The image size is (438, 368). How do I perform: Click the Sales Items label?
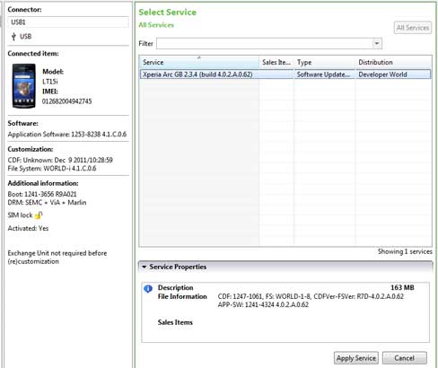point(175,322)
